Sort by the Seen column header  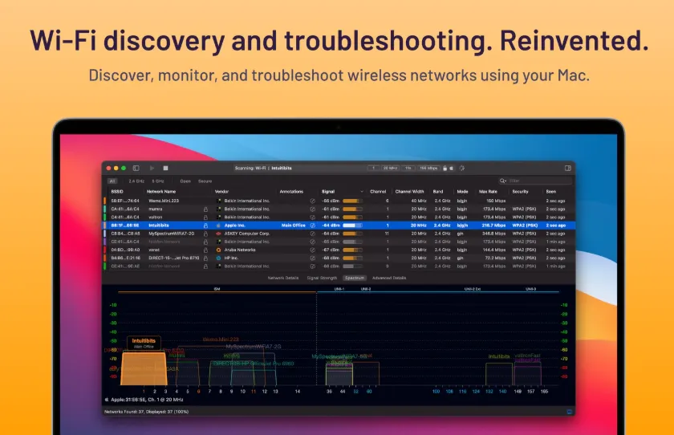[551, 192]
